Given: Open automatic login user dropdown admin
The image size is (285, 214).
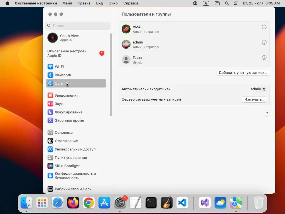Looking at the screenshot, I should click(258, 89).
